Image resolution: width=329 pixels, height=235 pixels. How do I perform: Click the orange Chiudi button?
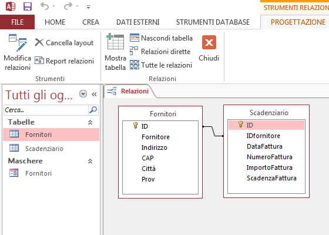click(x=209, y=42)
